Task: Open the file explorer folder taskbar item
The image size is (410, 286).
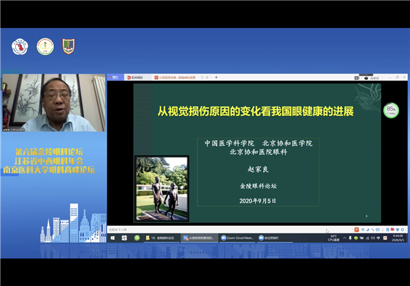Action: pos(161,238)
